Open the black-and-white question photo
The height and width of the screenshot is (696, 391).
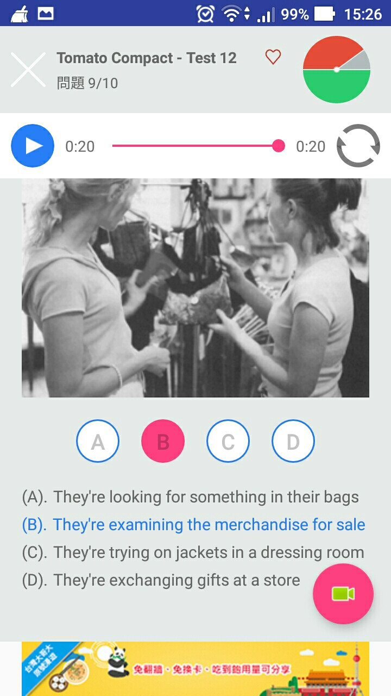click(x=195, y=288)
